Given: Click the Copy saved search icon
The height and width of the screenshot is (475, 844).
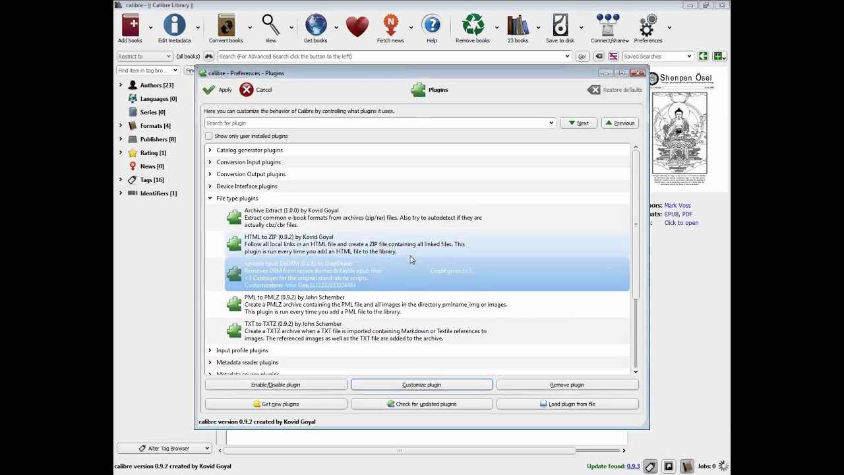Looking at the screenshot, I should click(x=703, y=56).
